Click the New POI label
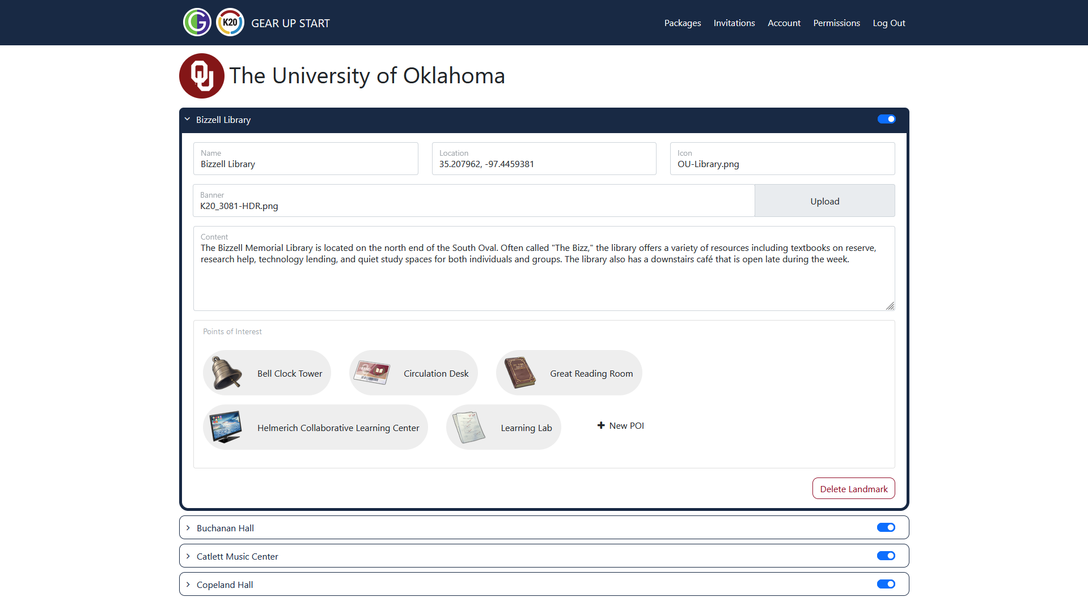The width and height of the screenshot is (1088, 597). [x=626, y=425]
